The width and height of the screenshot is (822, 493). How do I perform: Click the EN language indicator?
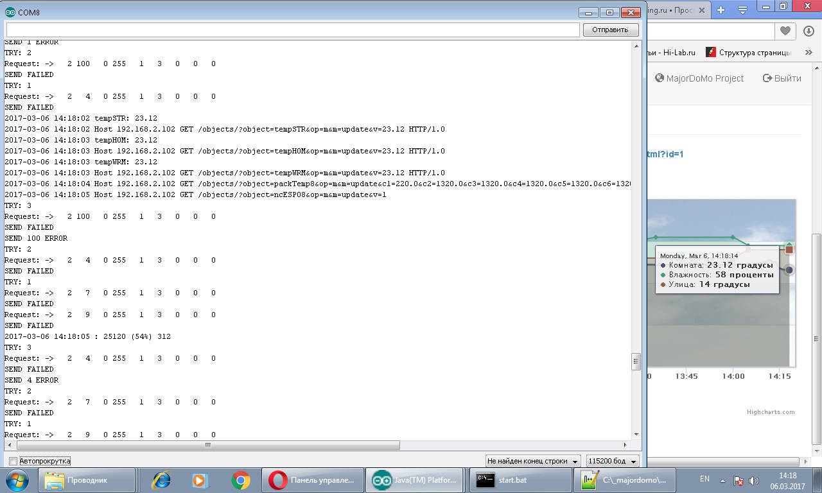(x=704, y=479)
